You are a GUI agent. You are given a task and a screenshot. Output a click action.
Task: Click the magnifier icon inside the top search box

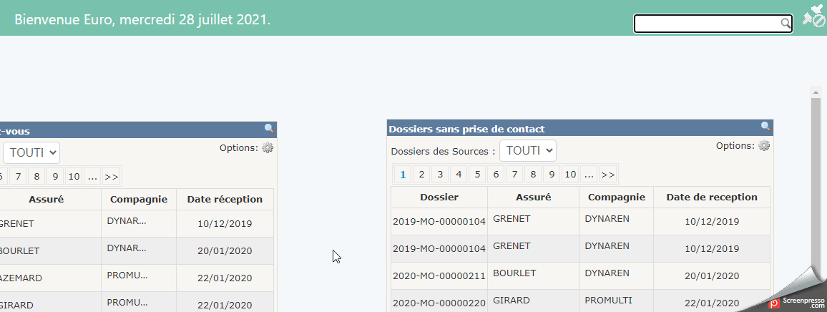pos(785,24)
